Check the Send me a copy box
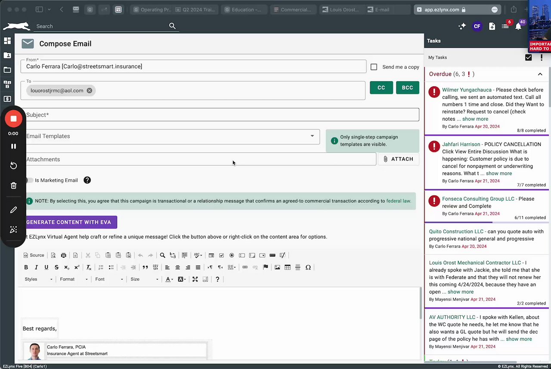The height and width of the screenshot is (369, 551). (x=374, y=67)
